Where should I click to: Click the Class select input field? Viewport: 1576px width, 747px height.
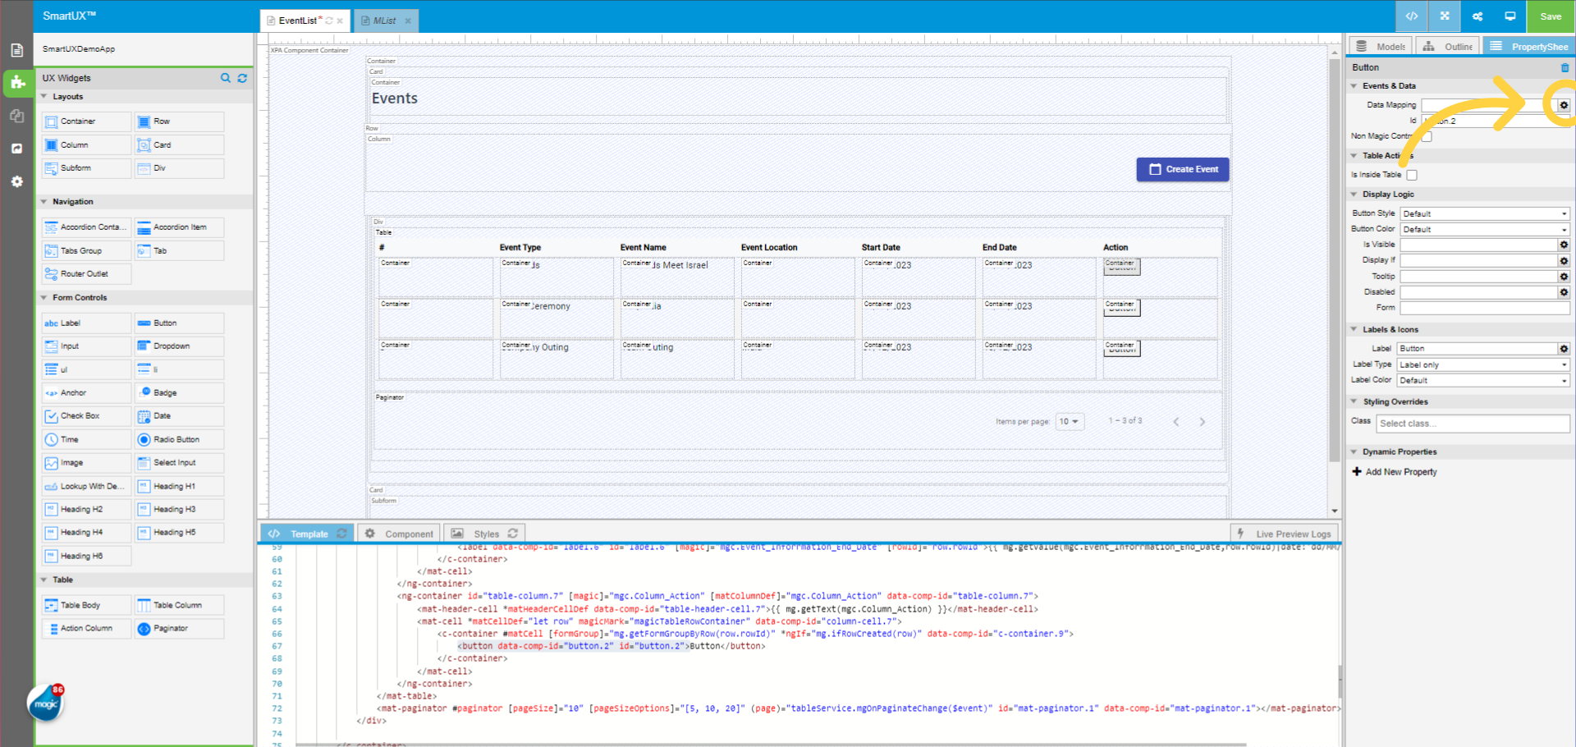(1473, 424)
